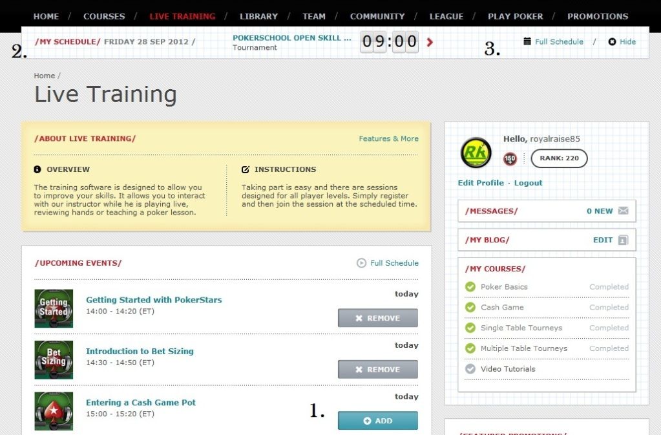Click the /MESSAGES/ heading
Viewport: 661px width, 435px height.
(491, 211)
